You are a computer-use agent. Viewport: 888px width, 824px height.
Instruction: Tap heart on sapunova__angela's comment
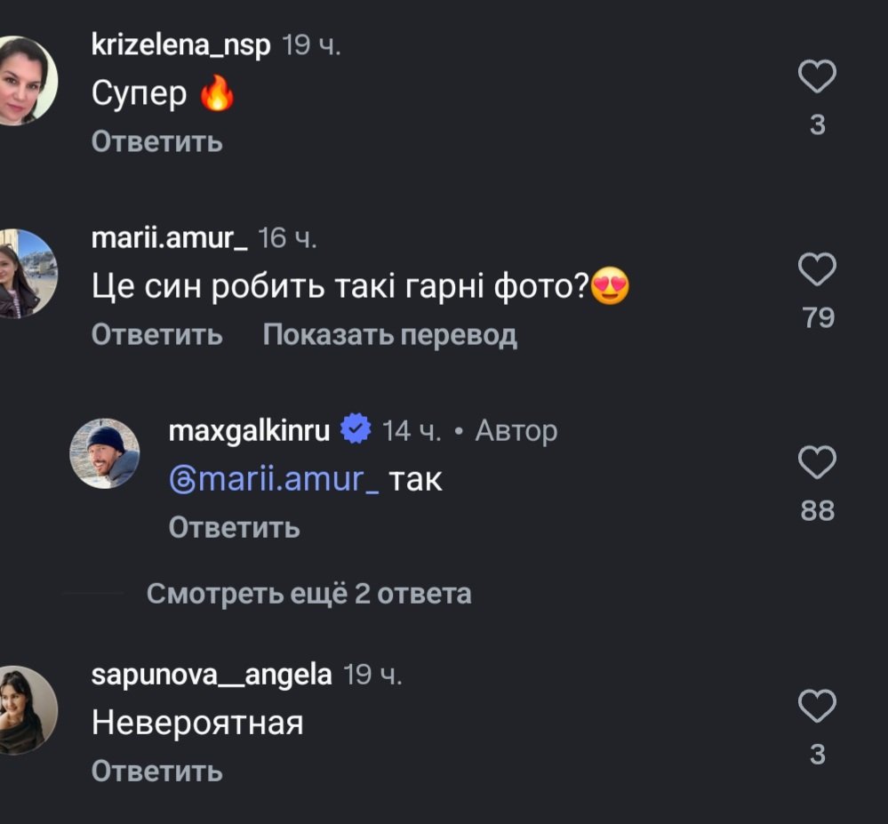tap(817, 708)
